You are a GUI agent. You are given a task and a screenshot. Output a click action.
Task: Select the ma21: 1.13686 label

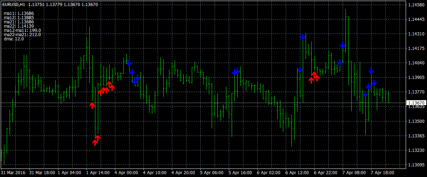(19, 22)
